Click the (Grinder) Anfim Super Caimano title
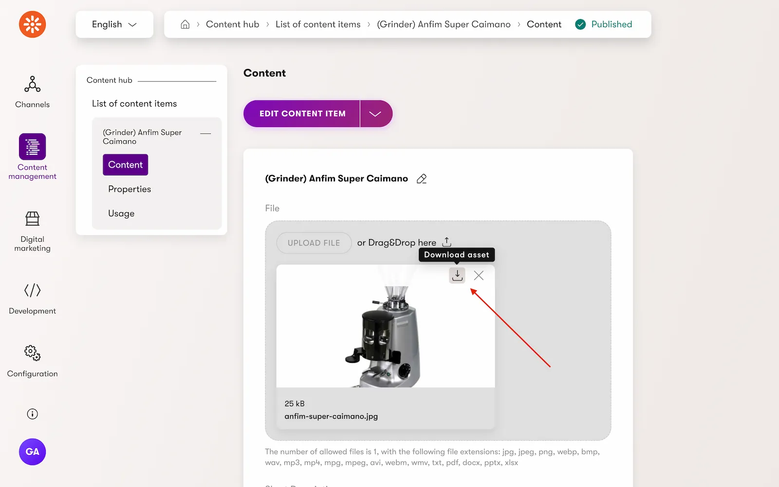This screenshot has width=779, height=487. 336,179
